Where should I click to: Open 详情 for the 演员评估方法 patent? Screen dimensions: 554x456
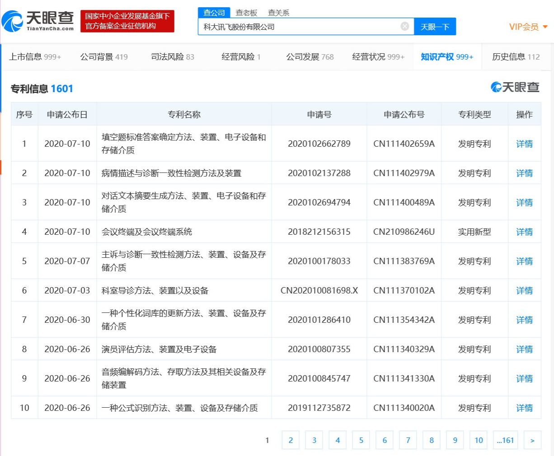point(524,349)
